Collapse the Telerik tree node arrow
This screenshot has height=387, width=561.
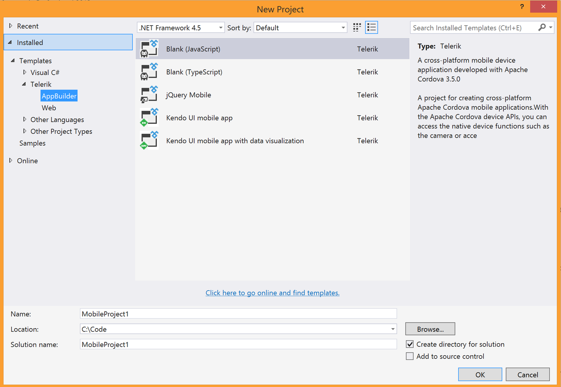(24, 84)
